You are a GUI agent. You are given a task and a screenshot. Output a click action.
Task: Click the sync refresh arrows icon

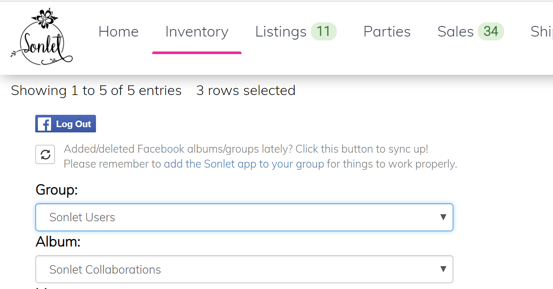pos(45,154)
